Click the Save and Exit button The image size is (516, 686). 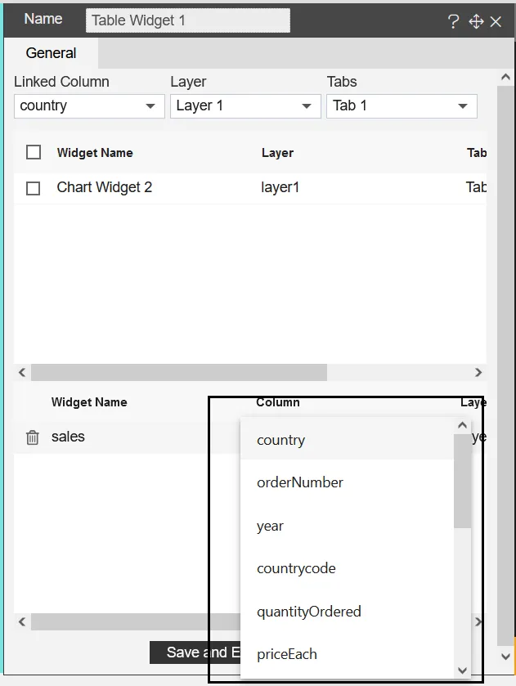196,652
